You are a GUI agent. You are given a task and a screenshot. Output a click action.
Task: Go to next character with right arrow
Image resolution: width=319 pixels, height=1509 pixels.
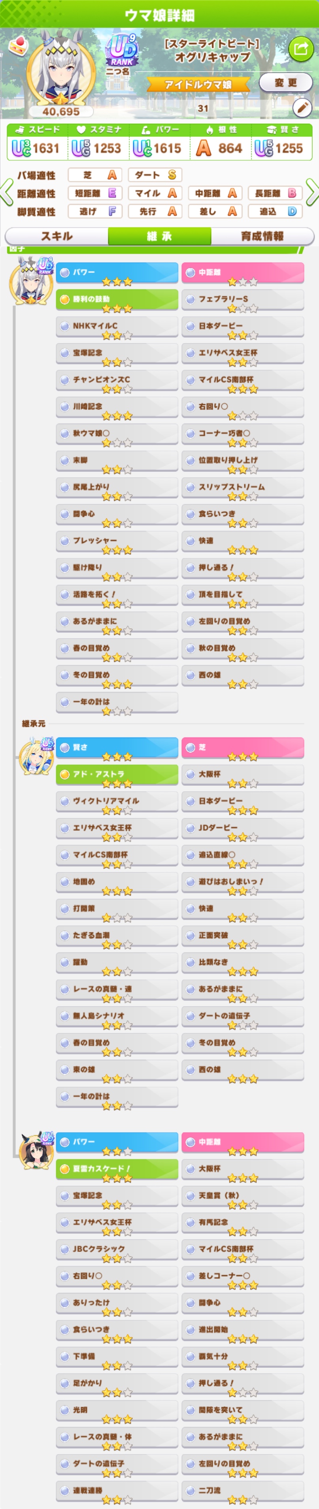[312, 193]
